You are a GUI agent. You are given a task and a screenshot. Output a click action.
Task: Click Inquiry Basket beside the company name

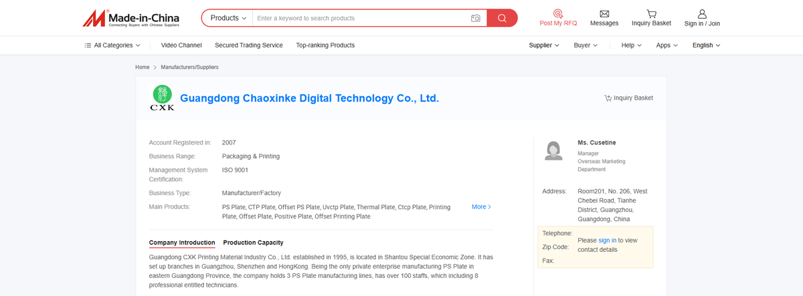(628, 98)
